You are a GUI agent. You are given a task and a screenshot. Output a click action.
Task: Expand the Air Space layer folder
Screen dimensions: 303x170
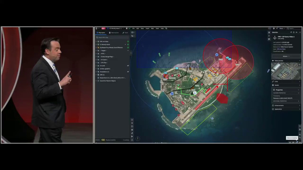click(96, 60)
